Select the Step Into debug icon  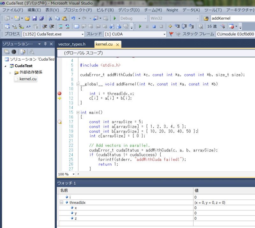click(177, 27)
